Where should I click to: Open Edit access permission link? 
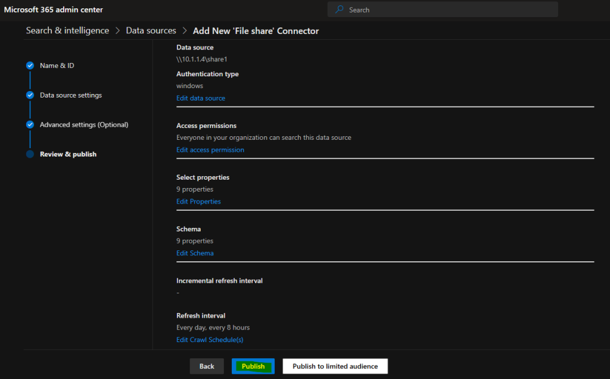pyautogui.click(x=210, y=150)
